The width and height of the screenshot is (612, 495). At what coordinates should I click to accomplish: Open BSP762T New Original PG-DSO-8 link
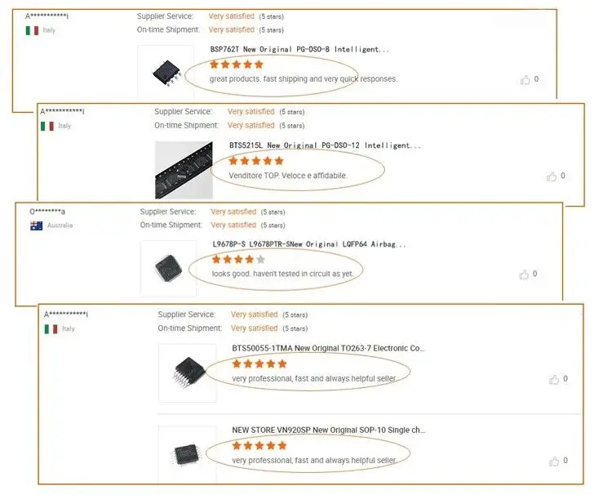(299, 50)
